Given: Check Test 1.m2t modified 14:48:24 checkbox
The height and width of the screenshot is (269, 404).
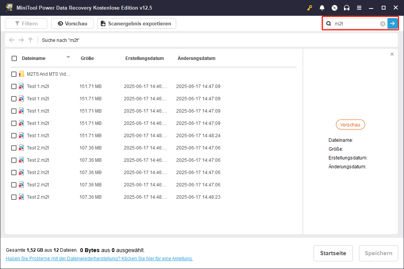Looking at the screenshot, I should (x=14, y=136).
